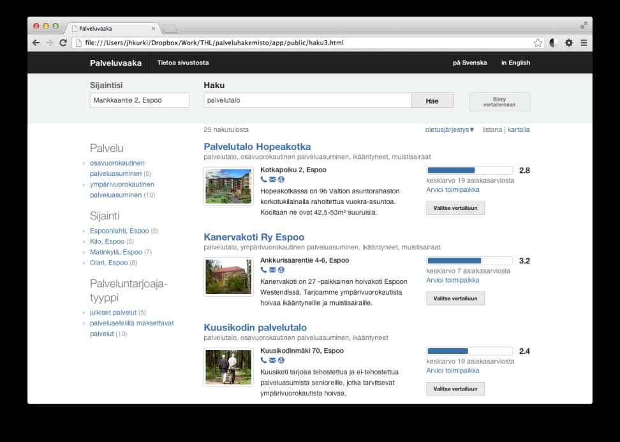Click the Kotkapolku 2, Espoo address
Image resolution: width=620 pixels, height=442 pixels.
293,170
